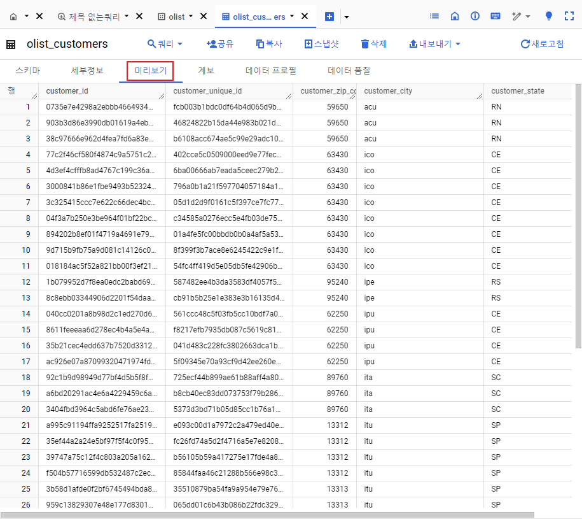582x519 pixels.
Task: Expand the dropdown beside the wand icon
Action: click(528, 17)
